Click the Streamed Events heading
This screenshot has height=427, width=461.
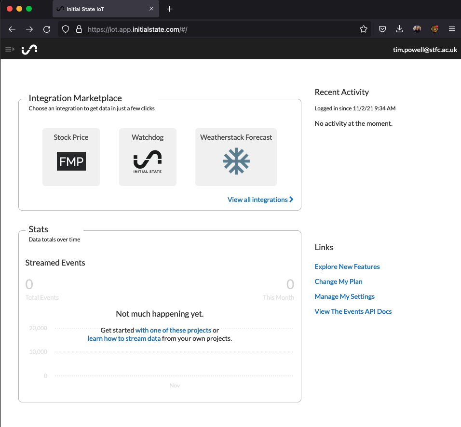click(x=55, y=263)
